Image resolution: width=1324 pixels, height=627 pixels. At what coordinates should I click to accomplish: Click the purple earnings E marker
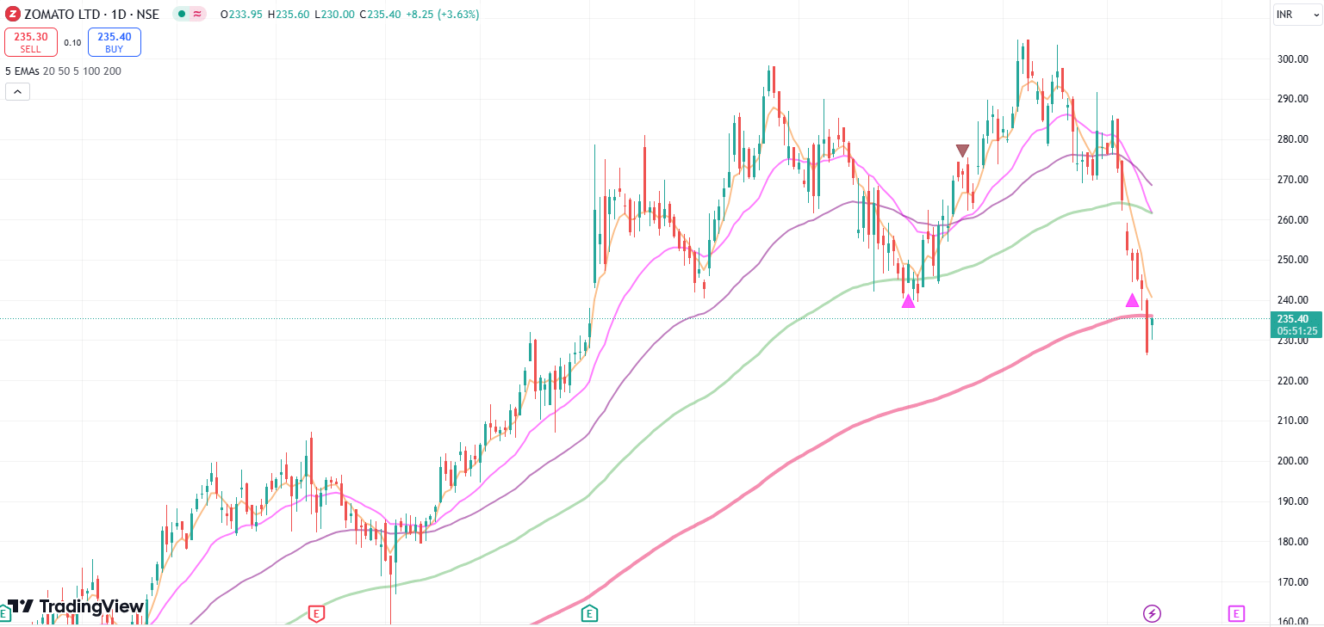1236,613
